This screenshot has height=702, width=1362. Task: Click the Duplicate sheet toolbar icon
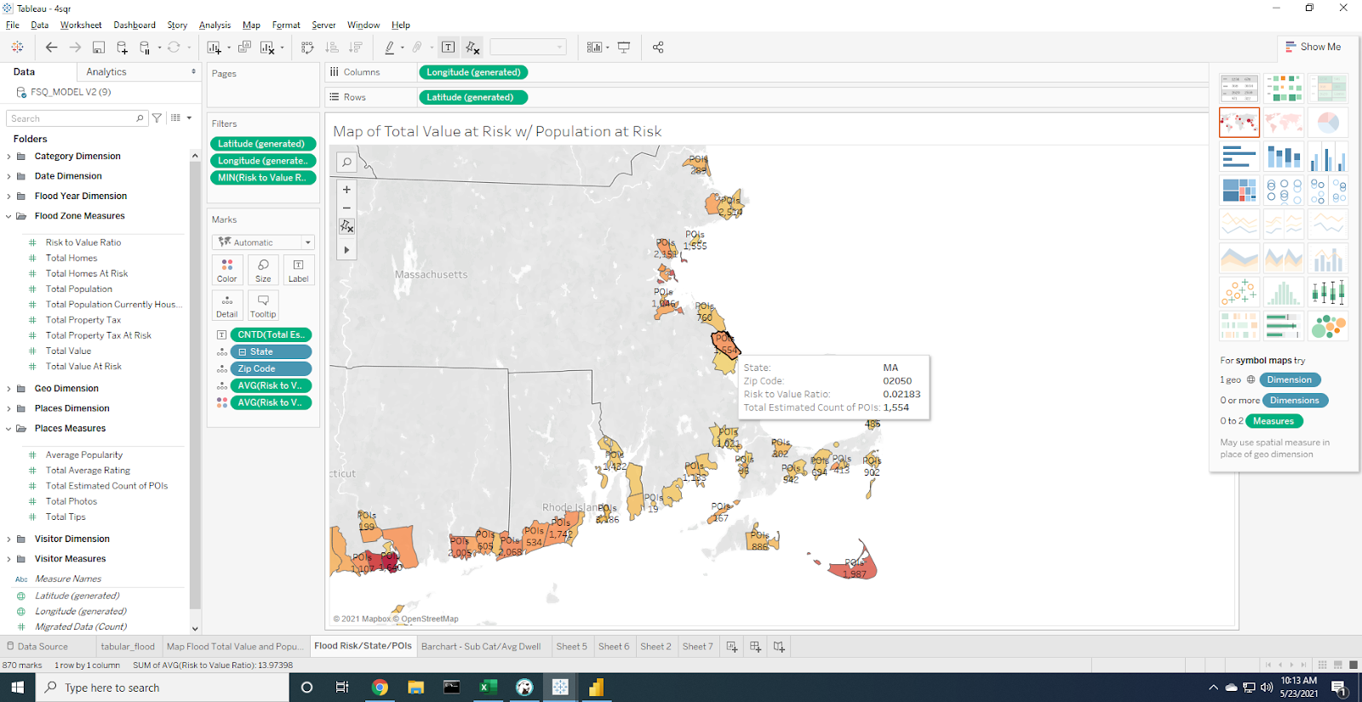coord(244,48)
